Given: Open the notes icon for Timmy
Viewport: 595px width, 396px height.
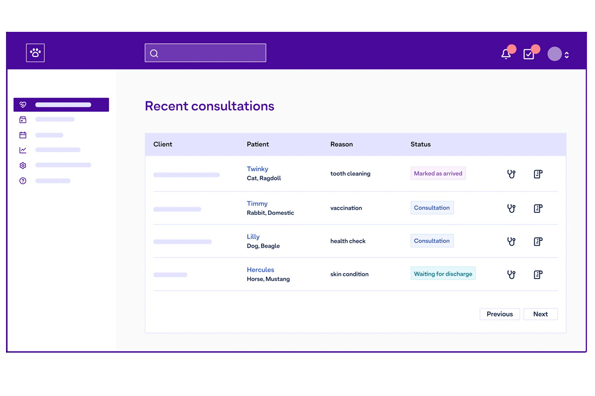Looking at the screenshot, I should pos(538,208).
